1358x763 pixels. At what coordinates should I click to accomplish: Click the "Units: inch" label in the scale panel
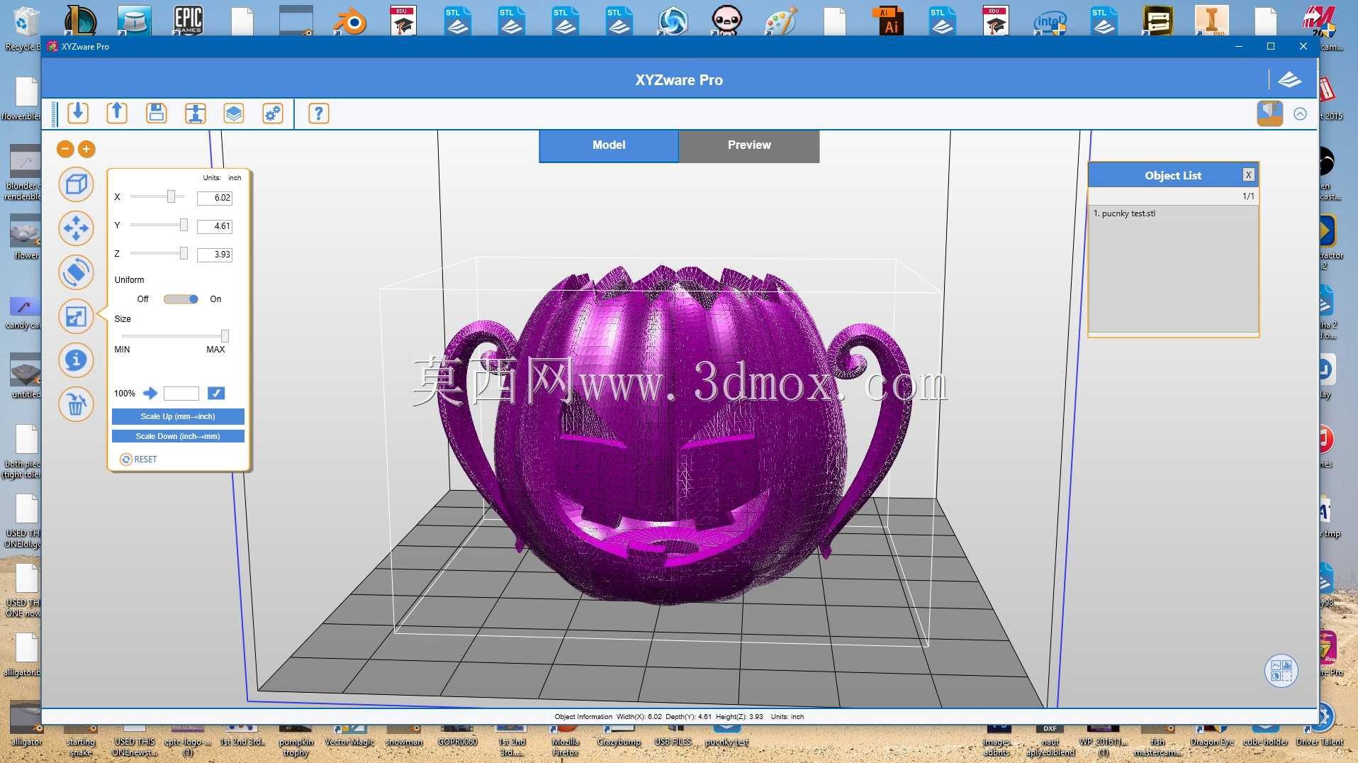coord(223,178)
